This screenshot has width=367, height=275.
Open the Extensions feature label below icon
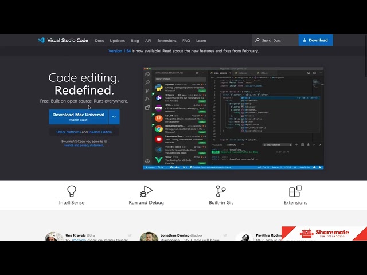[x=295, y=202]
